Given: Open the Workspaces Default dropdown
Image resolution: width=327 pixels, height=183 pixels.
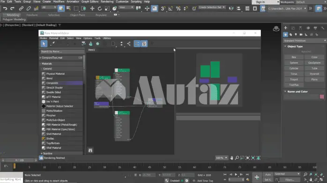Looking at the screenshot, I should coord(311,2).
